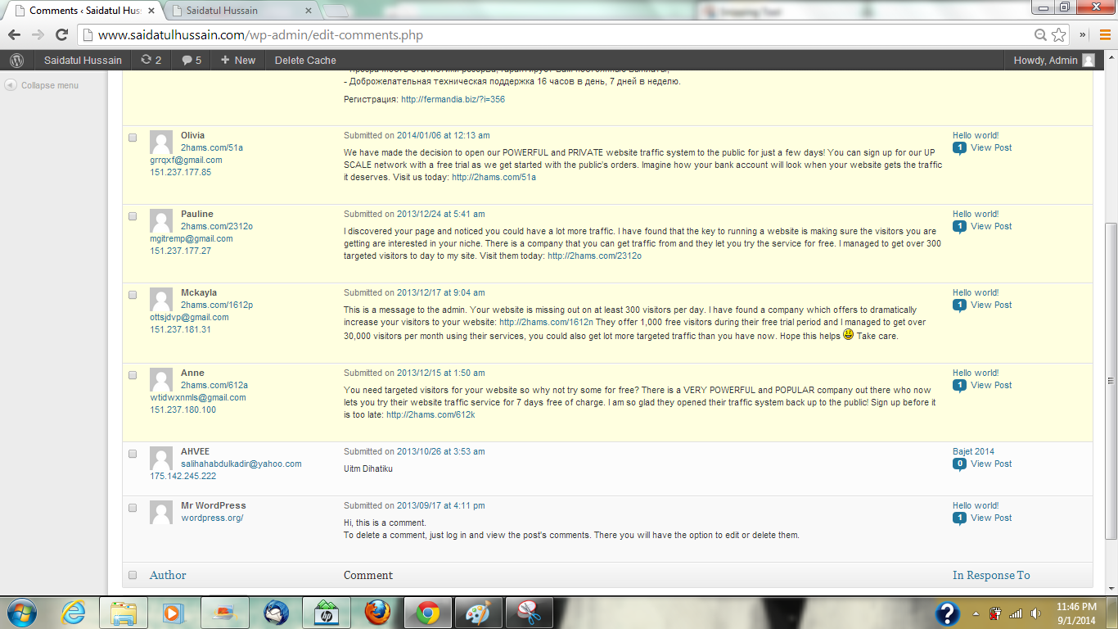Screen dimensions: 1118x629
Task: Open Firefox from the taskbar
Action: click(377, 613)
